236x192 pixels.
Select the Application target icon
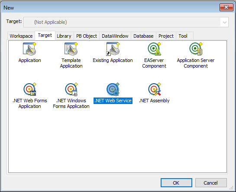point(29,49)
